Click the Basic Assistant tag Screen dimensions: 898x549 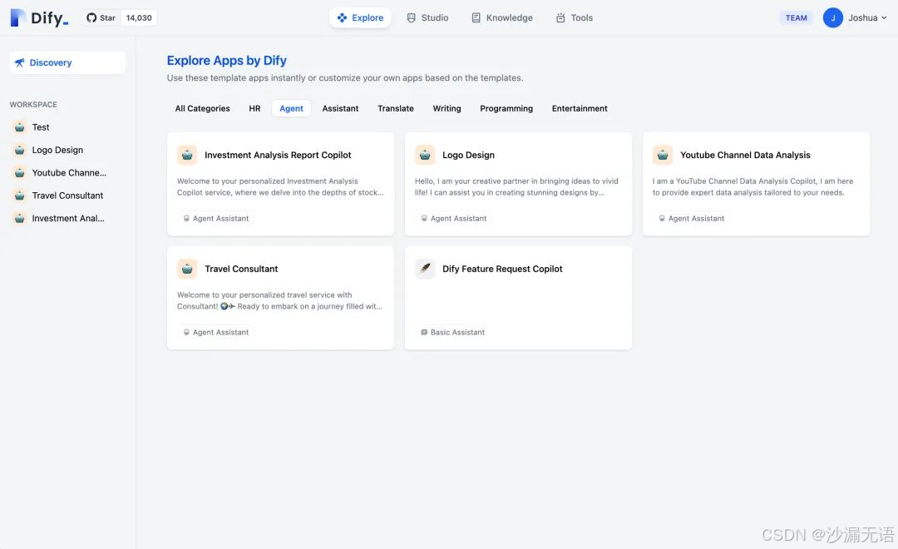tap(452, 333)
